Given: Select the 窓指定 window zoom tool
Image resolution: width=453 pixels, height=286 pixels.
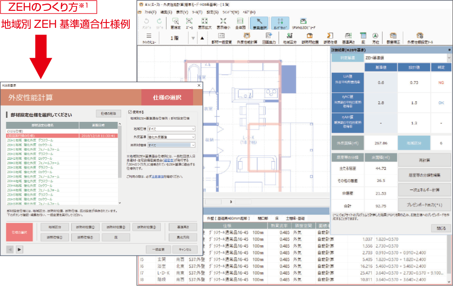Looking at the screenshot, I should (175, 23).
